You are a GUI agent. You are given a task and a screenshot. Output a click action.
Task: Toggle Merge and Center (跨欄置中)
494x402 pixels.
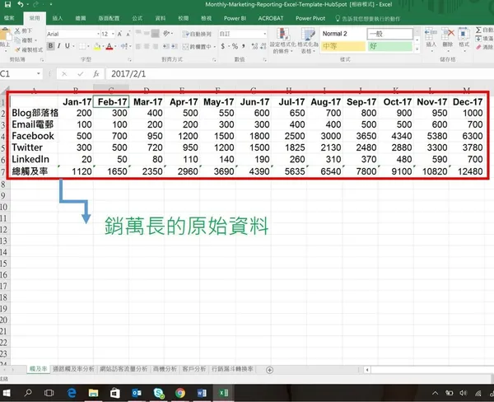[198, 47]
